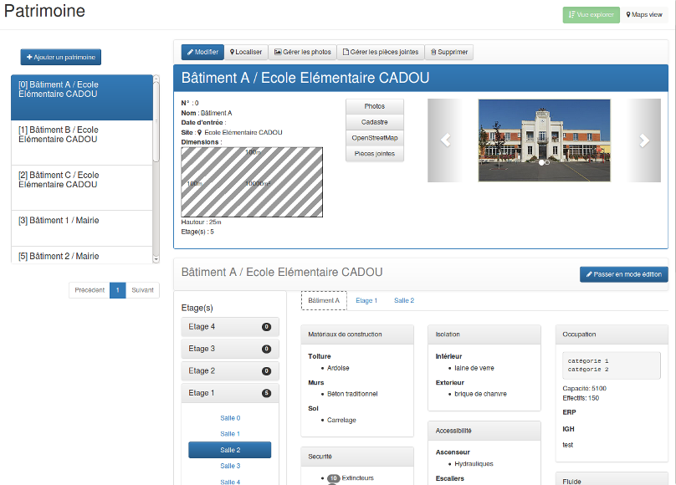The height and width of the screenshot is (485, 676).
Task: Open Maps view using its globe icon
Action: pos(628,14)
